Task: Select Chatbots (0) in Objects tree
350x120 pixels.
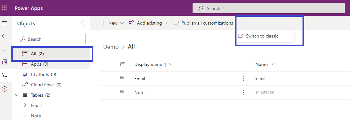Action: click(43, 74)
